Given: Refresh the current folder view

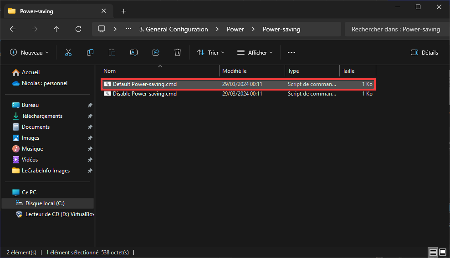Looking at the screenshot, I should pos(78,29).
